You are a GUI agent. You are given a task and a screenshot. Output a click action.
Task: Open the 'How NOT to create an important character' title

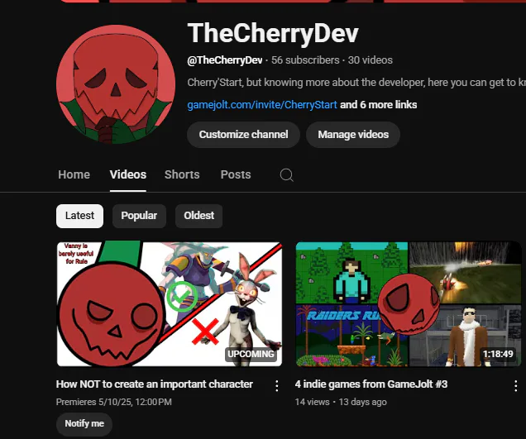155,384
